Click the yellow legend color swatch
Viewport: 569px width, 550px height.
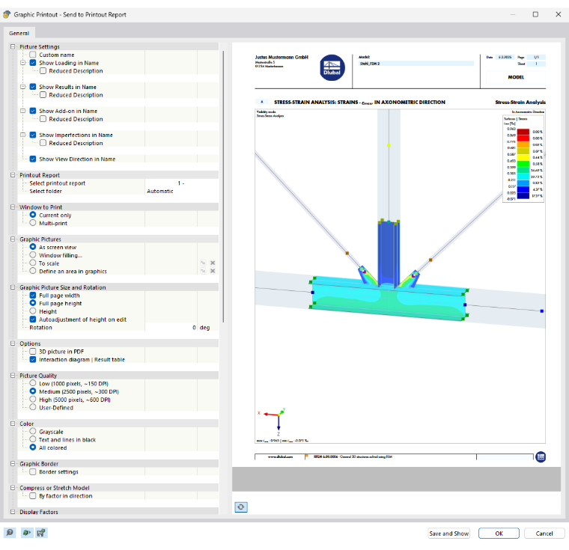point(523,157)
